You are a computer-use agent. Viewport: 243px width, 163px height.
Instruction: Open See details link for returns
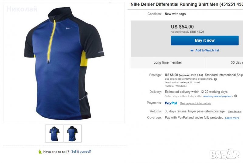point(235,111)
